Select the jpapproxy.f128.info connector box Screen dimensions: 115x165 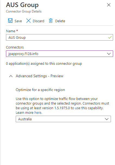(x=59, y=54)
